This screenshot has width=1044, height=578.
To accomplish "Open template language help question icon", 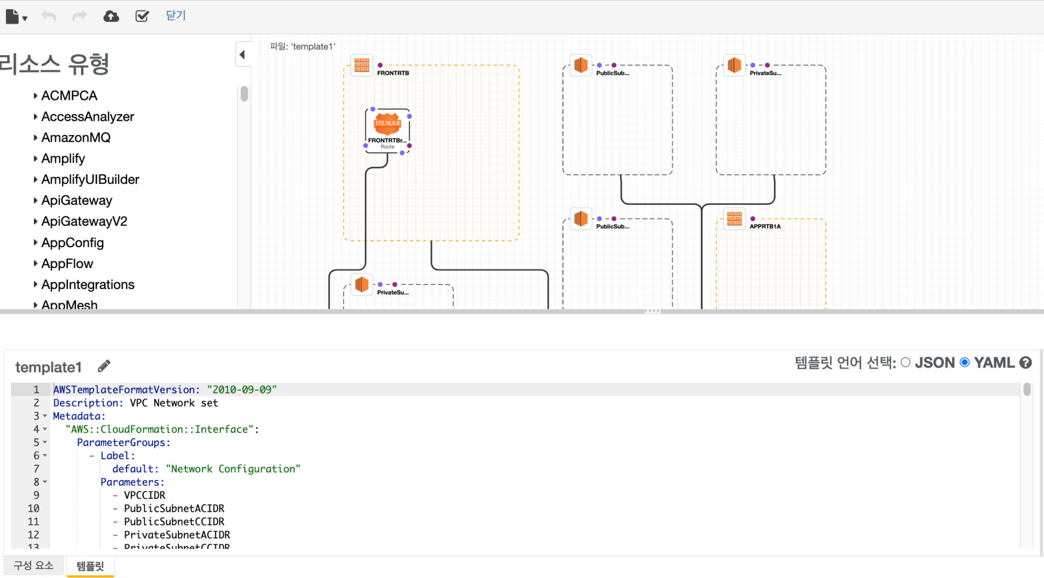I will click(1026, 362).
